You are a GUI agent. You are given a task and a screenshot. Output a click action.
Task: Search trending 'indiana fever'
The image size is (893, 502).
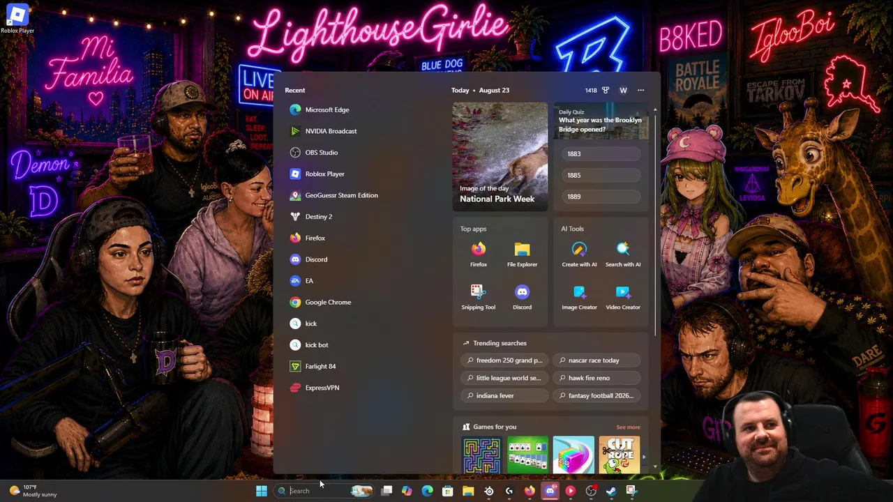tap(504, 395)
